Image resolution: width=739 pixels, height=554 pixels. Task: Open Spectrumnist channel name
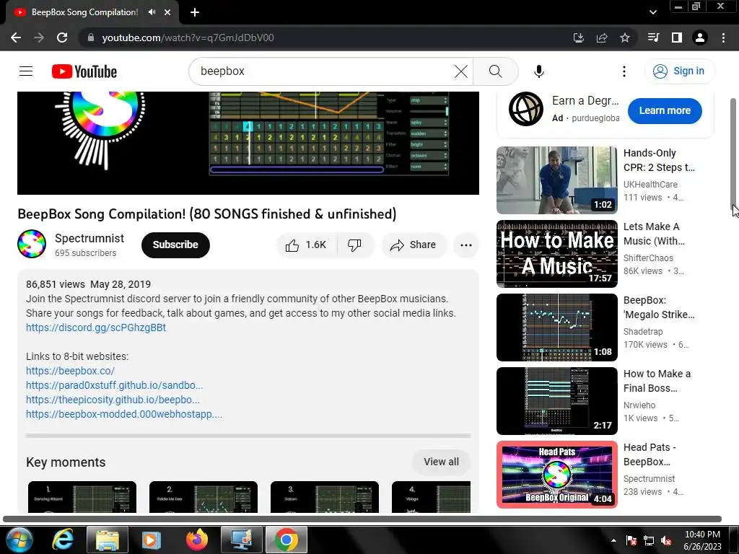(89, 238)
